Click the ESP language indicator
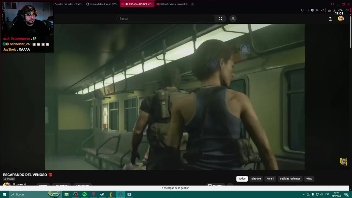 pyautogui.click(x=327, y=194)
